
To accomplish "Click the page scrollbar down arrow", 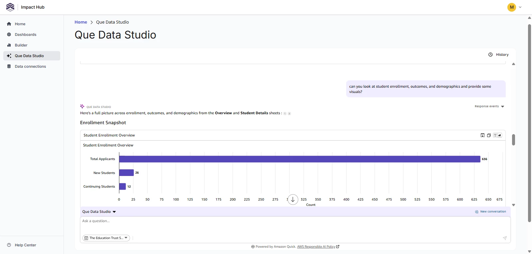I will (x=529, y=251).
